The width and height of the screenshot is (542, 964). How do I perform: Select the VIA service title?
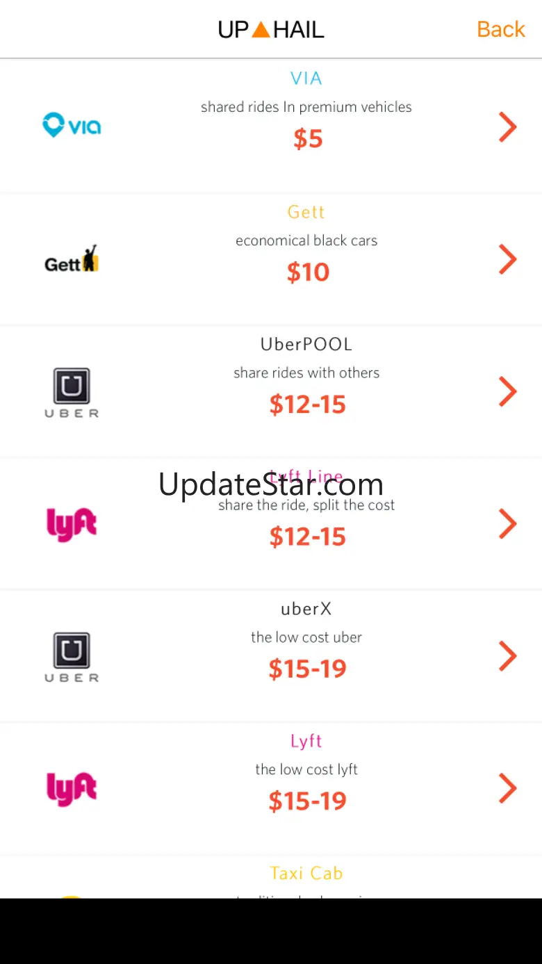306,79
